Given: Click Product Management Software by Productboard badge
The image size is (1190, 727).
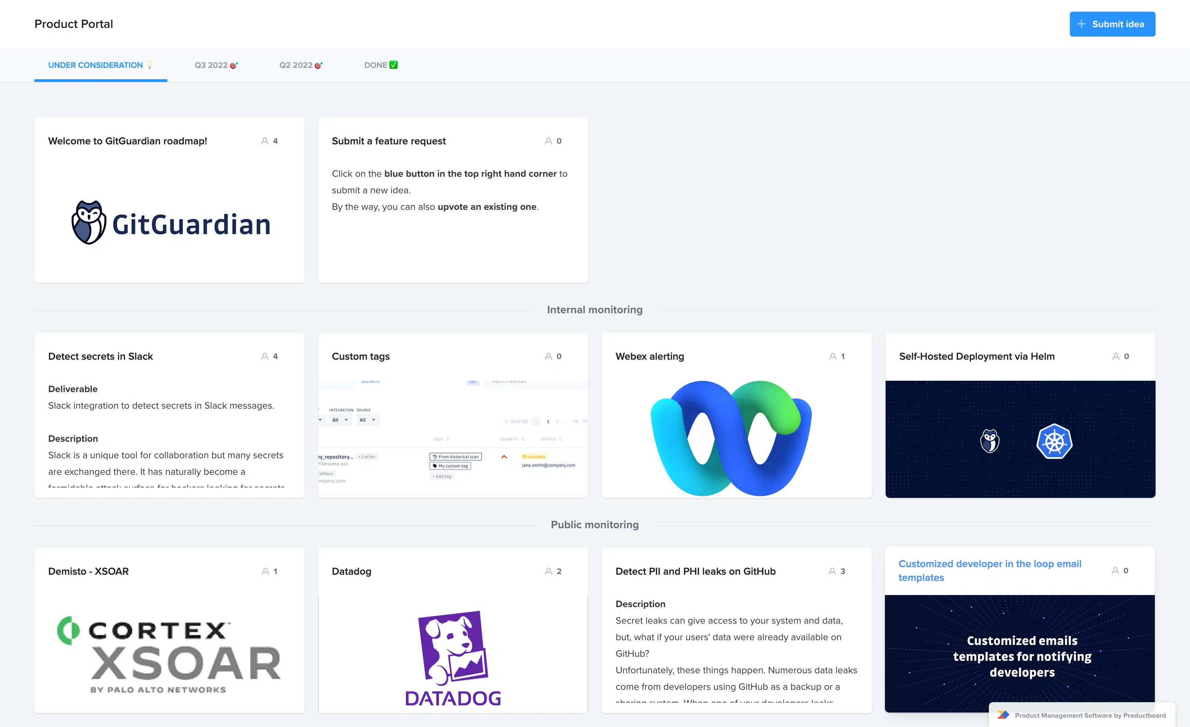Looking at the screenshot, I should [1082, 715].
